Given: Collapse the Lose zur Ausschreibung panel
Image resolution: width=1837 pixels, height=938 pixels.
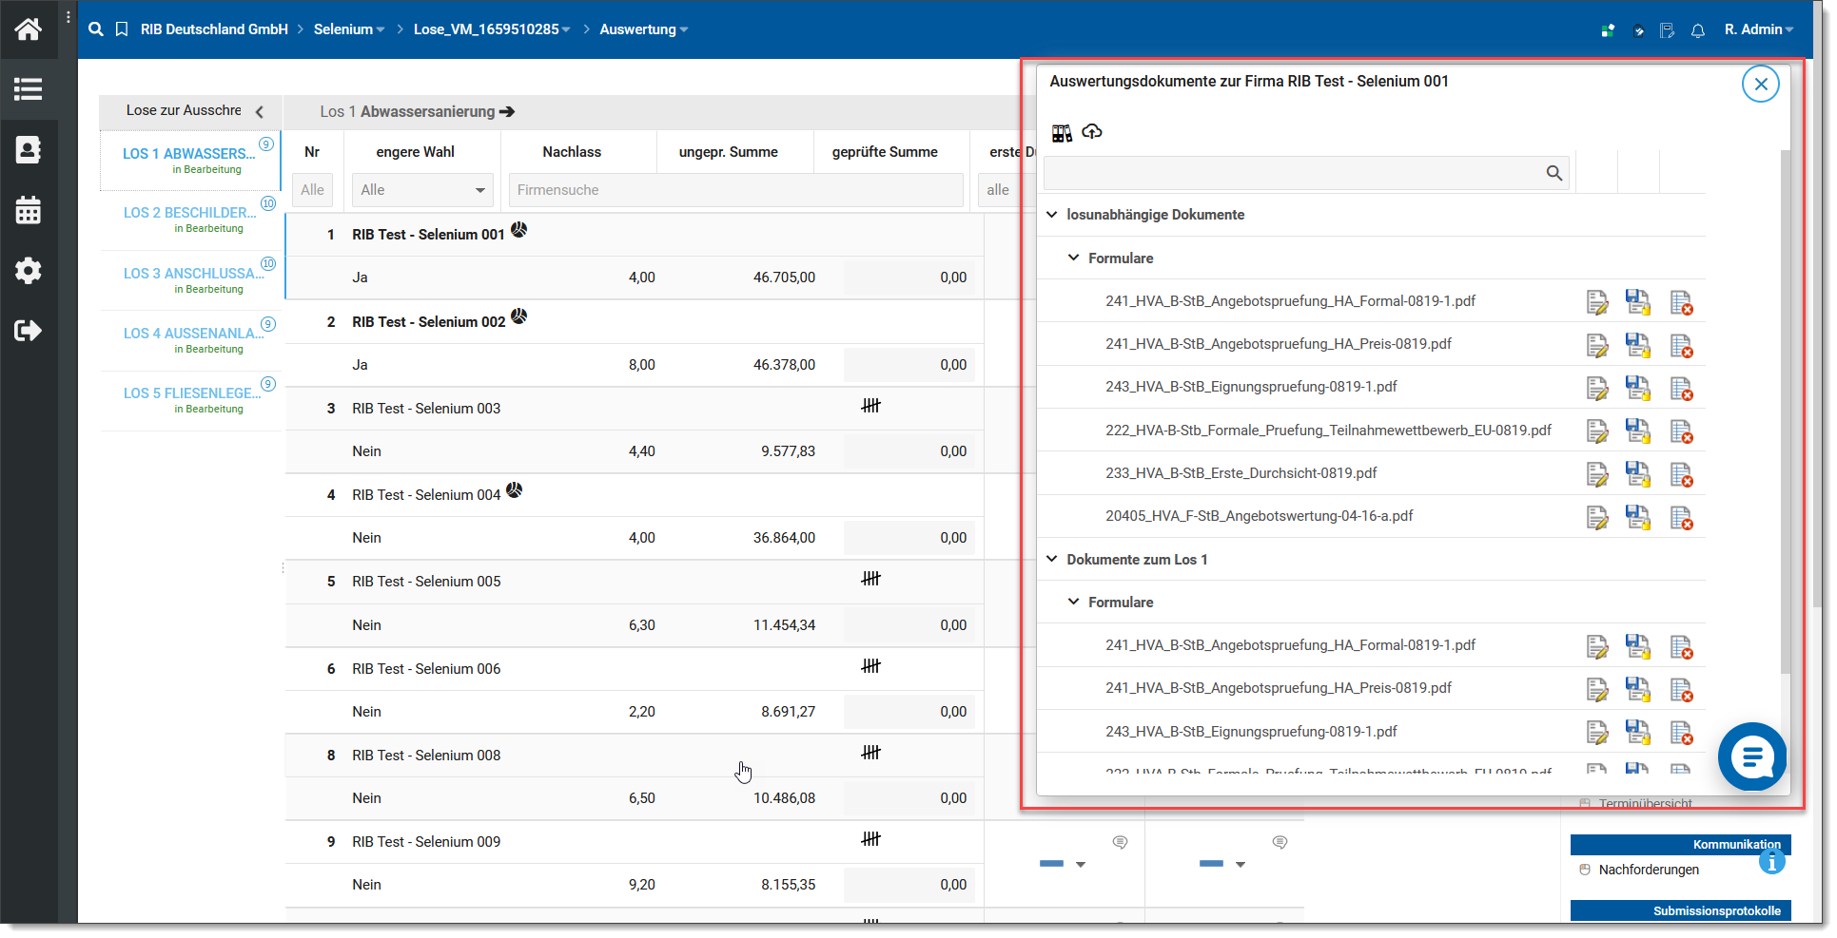Looking at the screenshot, I should pyautogui.click(x=259, y=111).
